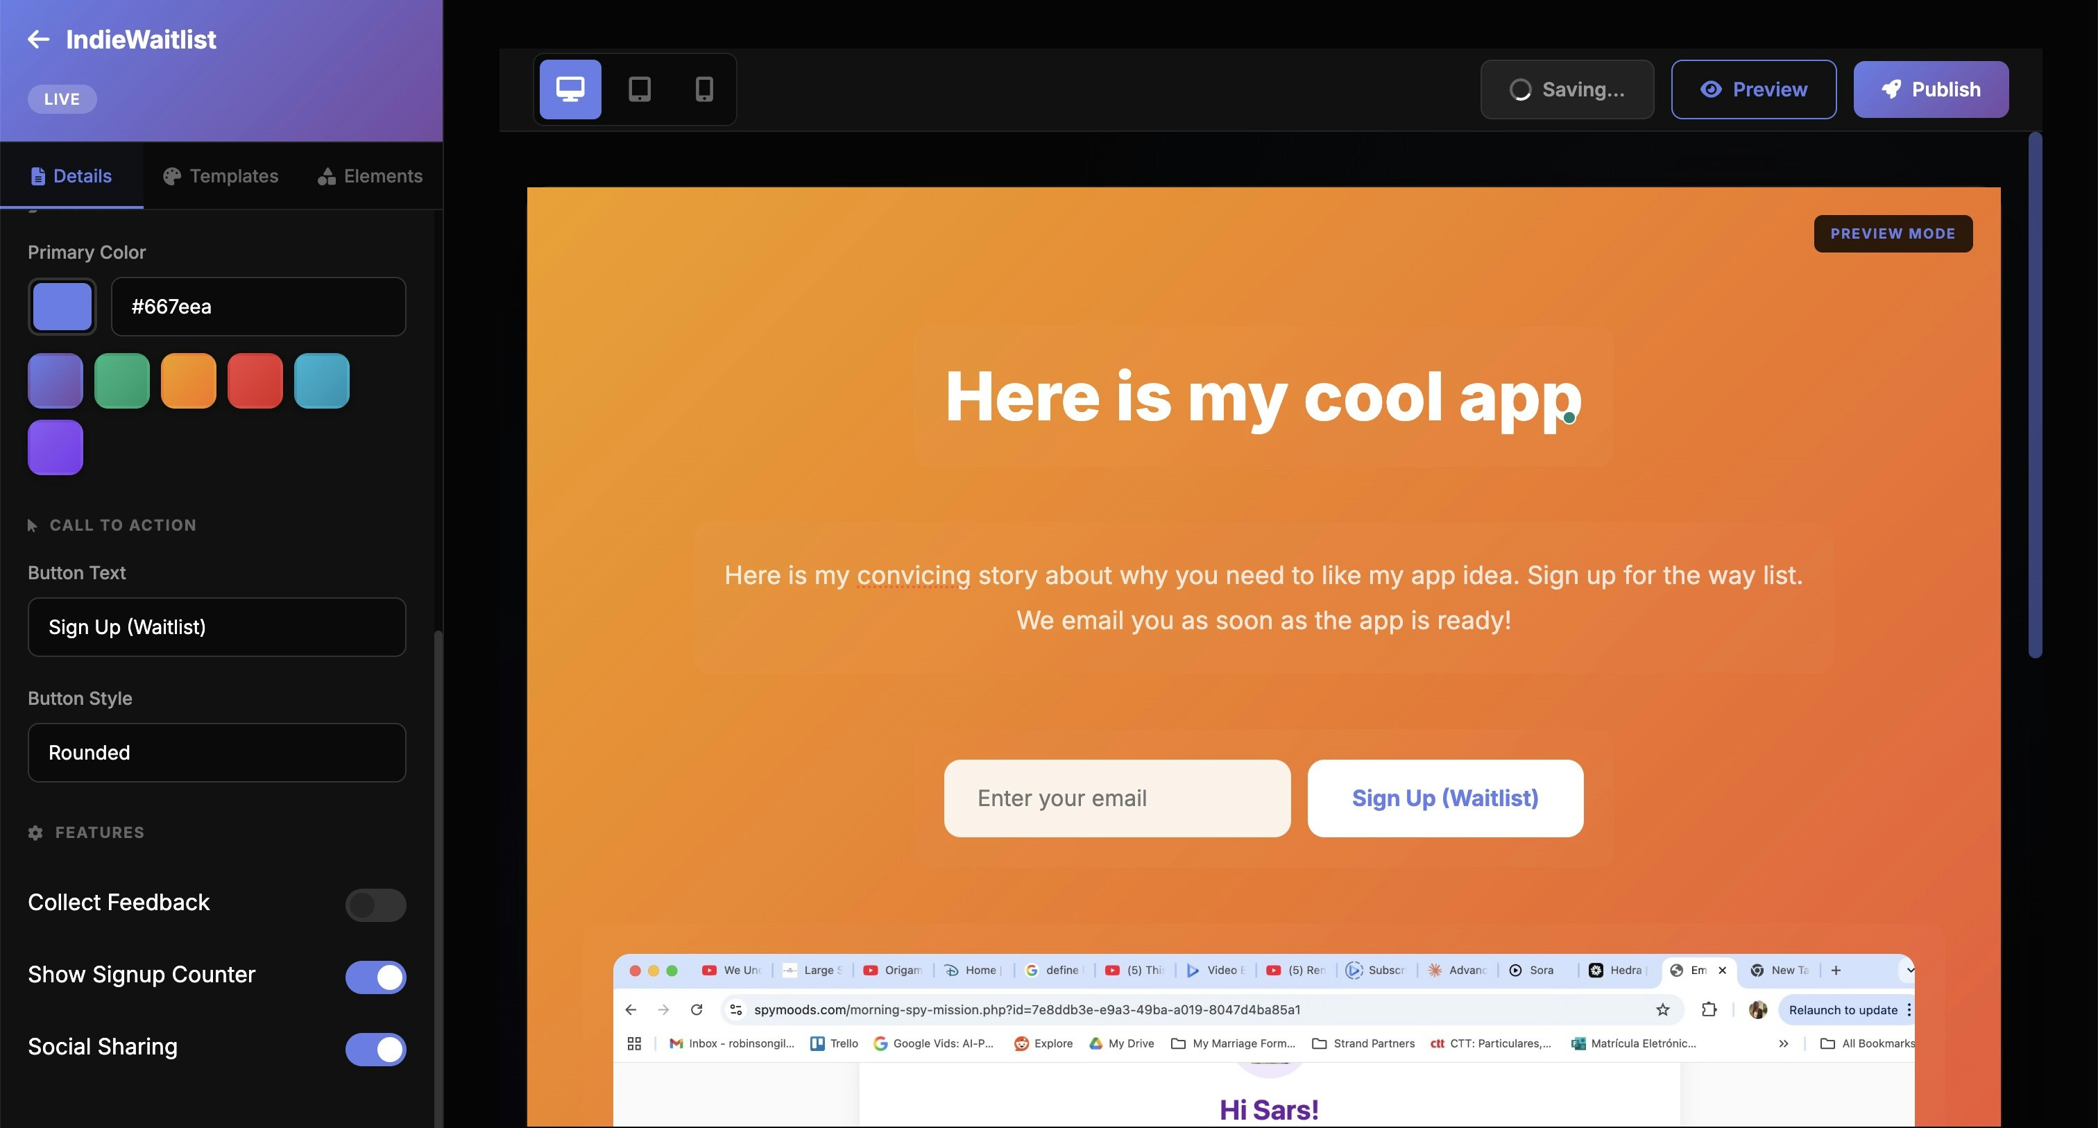This screenshot has width=2098, height=1128.
Task: Switch to the Elements tab
Action: pos(370,176)
